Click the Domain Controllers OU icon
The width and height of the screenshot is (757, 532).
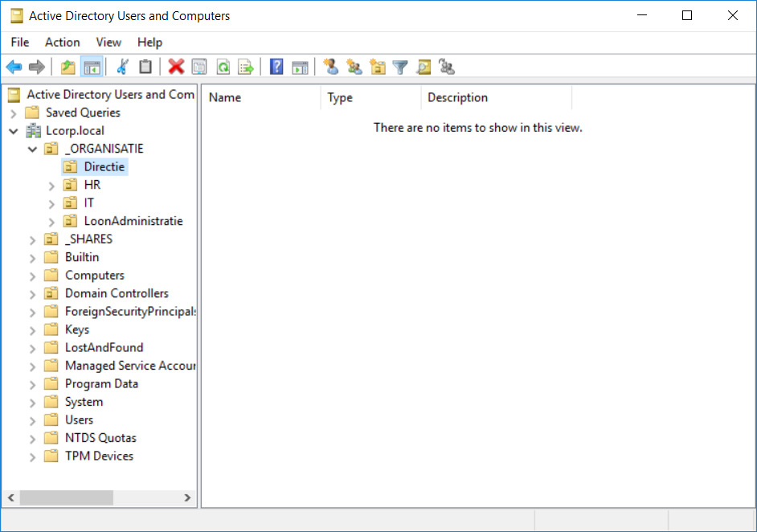tap(51, 293)
